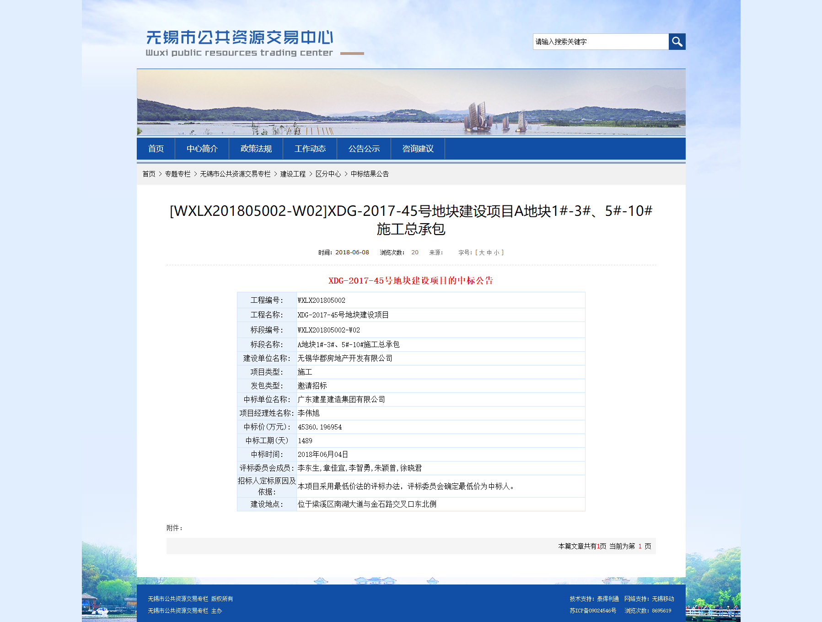Click the 建设工程 breadcrumb link

tap(293, 174)
